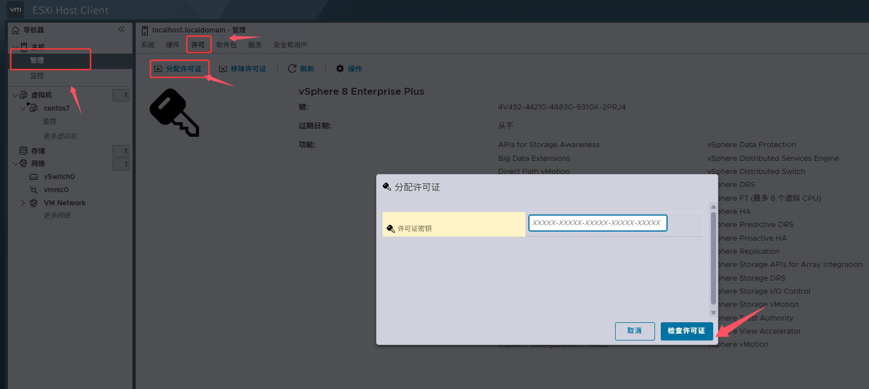Viewport: 869px width, 389px height.
Task: Collapse the host tree node
Action: tap(15, 47)
